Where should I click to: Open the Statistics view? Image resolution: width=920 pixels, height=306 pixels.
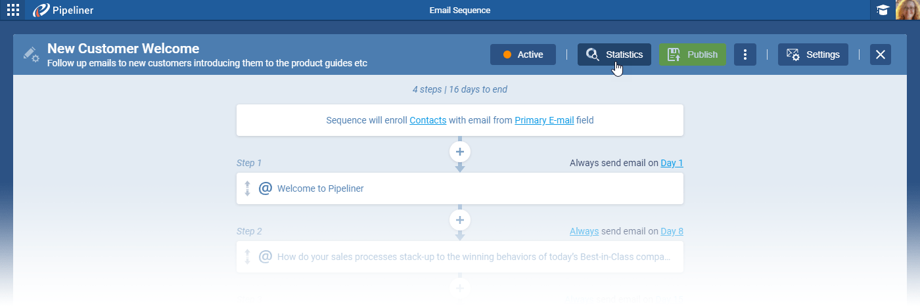click(614, 55)
